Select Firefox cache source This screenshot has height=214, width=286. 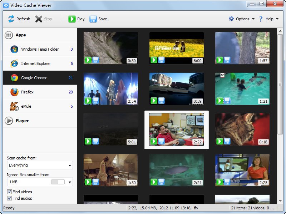coord(40,92)
